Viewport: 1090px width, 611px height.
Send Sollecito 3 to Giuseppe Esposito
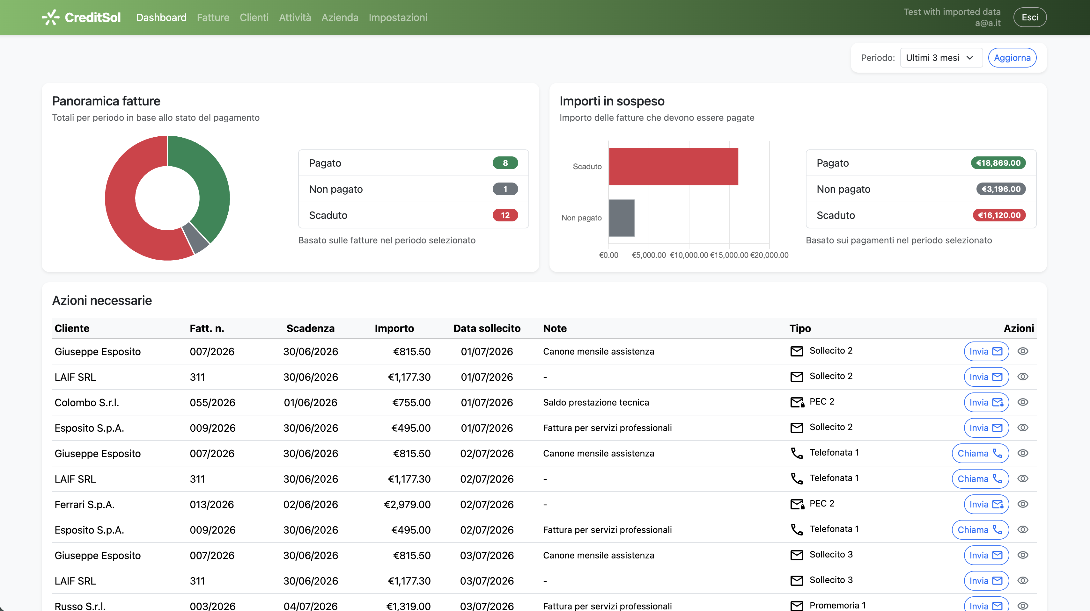point(986,555)
